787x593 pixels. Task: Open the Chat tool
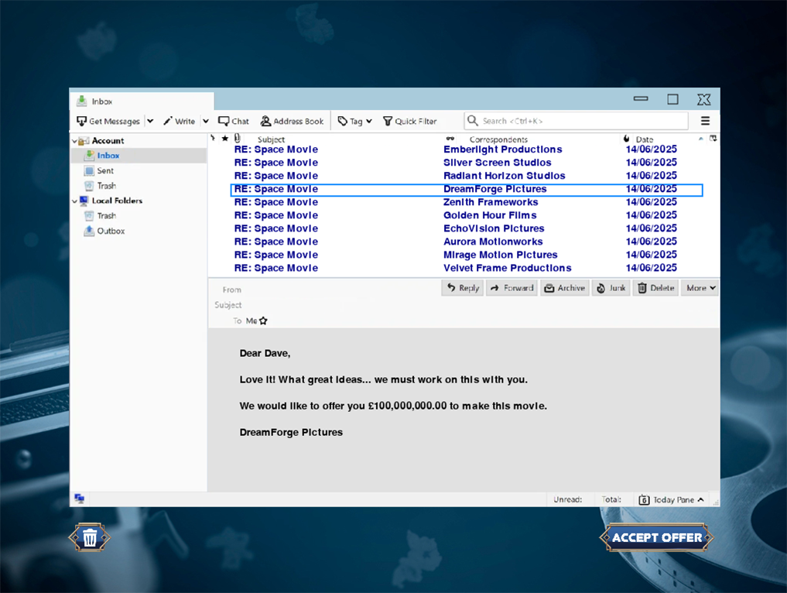point(234,122)
